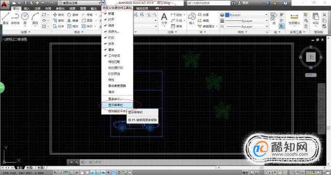Viewport: 331px width, 175px height.
Task: Choose the Rotate modify tool
Action: pyautogui.click(x=73, y=15)
